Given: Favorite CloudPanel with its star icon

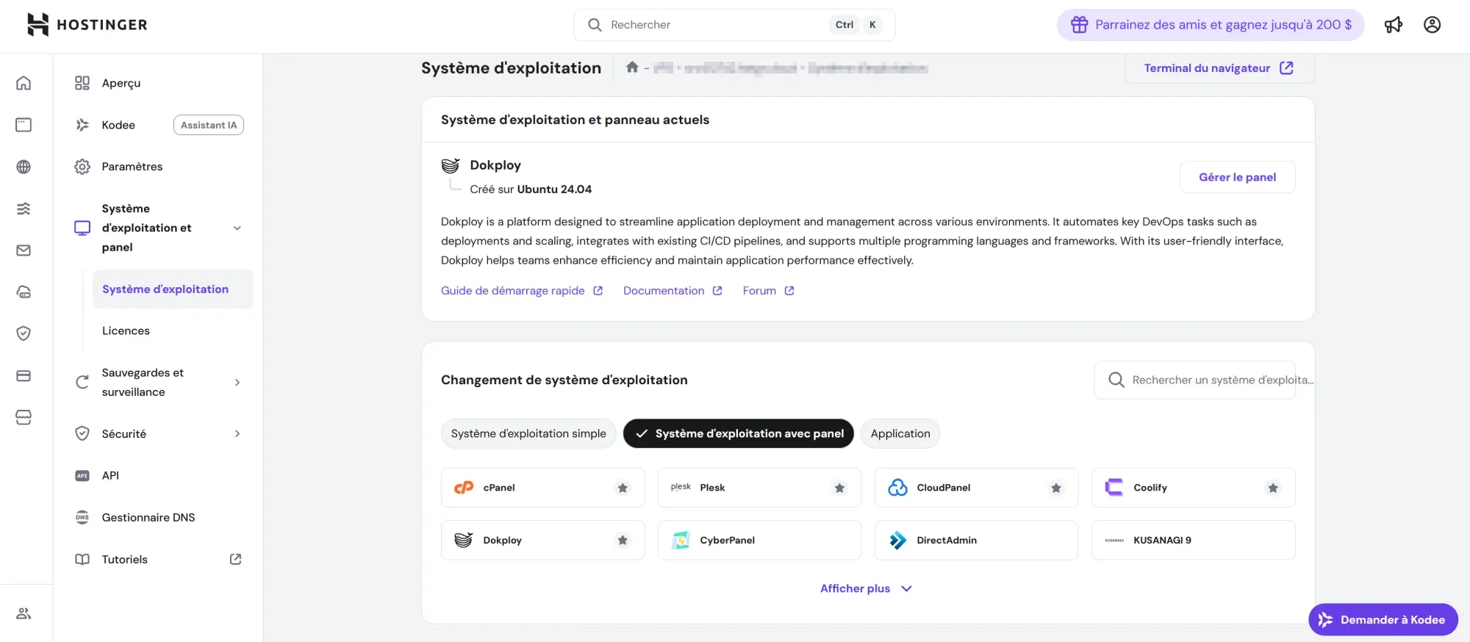Looking at the screenshot, I should [1056, 488].
